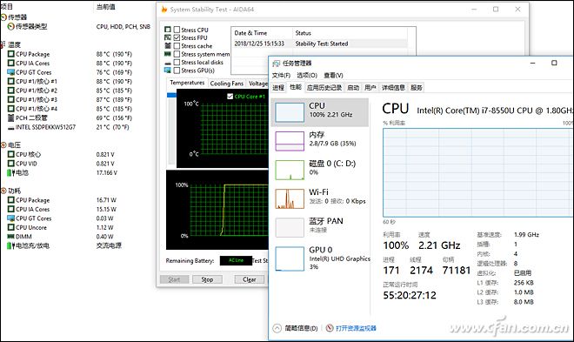
Task: Open the 选项(O) menu in Task Manager
Action: click(x=307, y=76)
